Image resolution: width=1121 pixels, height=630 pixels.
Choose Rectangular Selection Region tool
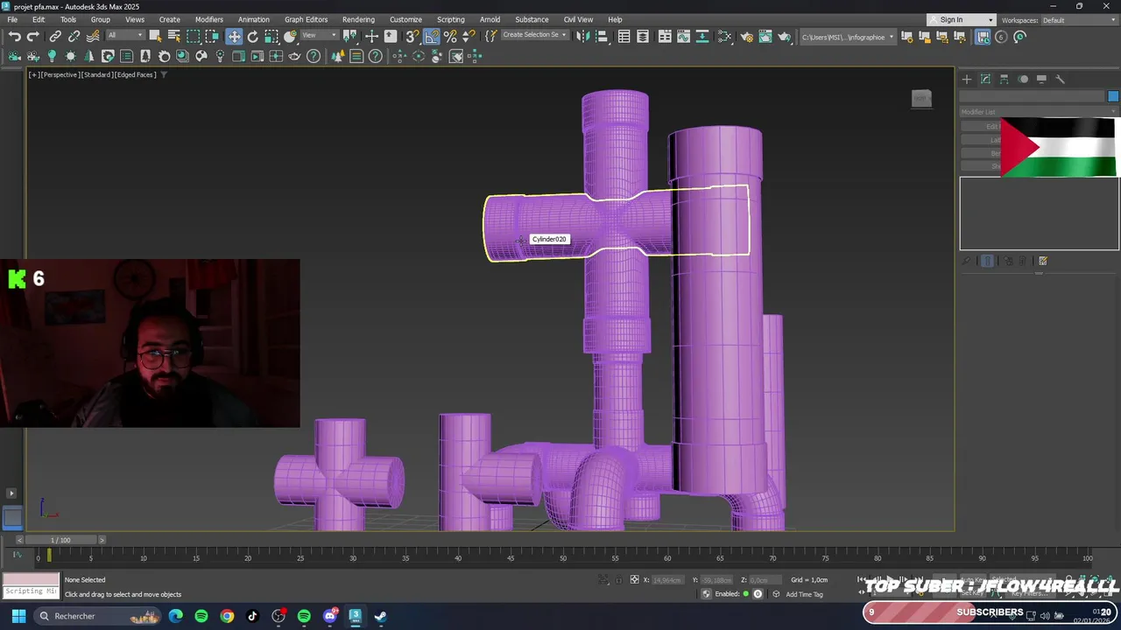coord(194,37)
